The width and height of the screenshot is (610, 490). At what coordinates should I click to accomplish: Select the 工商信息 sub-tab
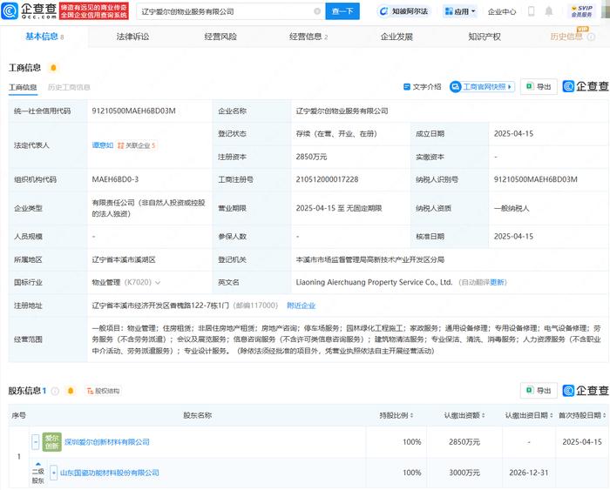[x=23, y=87]
